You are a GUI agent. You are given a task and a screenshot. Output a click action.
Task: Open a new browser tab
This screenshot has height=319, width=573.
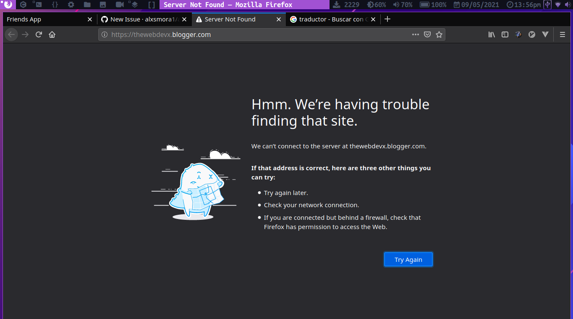pyautogui.click(x=387, y=19)
